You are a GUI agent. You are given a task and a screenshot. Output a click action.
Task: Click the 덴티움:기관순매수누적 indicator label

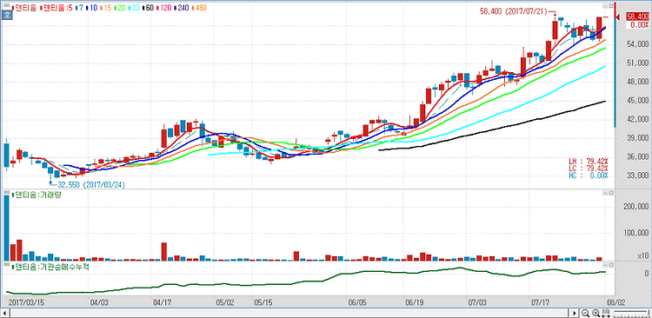coord(50,267)
